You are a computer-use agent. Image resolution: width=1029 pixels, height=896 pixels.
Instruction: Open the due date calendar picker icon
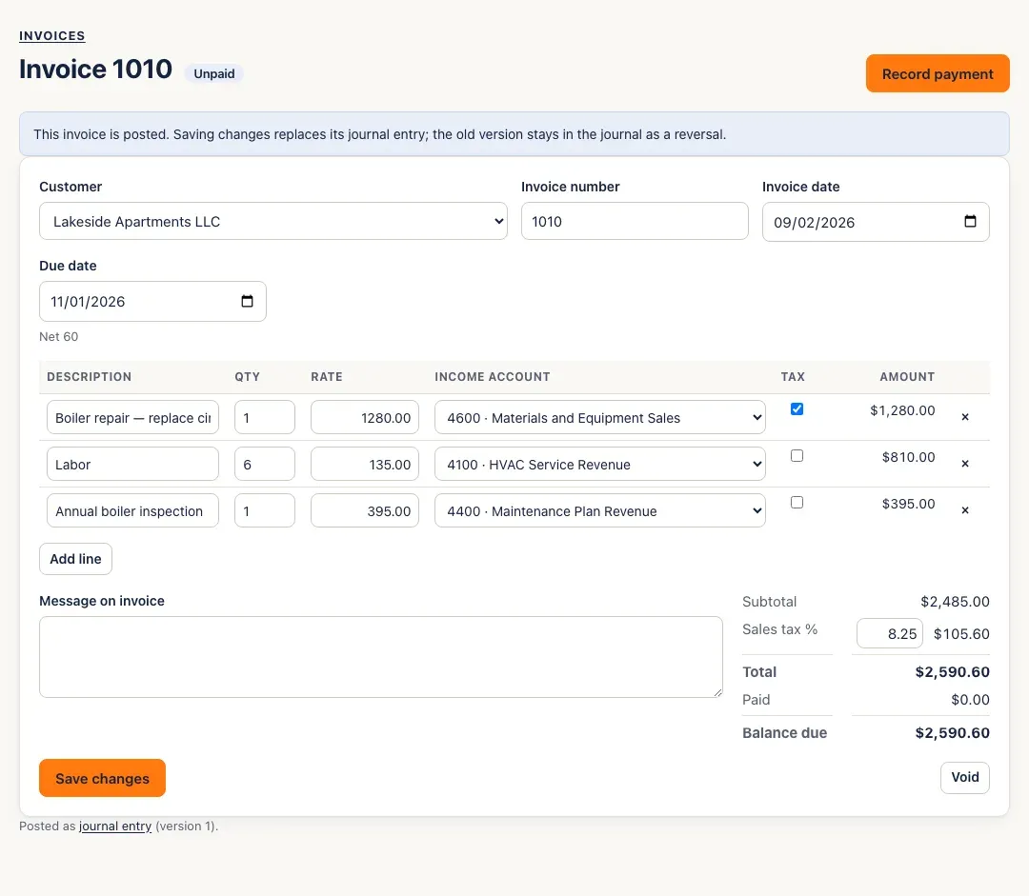[247, 301]
